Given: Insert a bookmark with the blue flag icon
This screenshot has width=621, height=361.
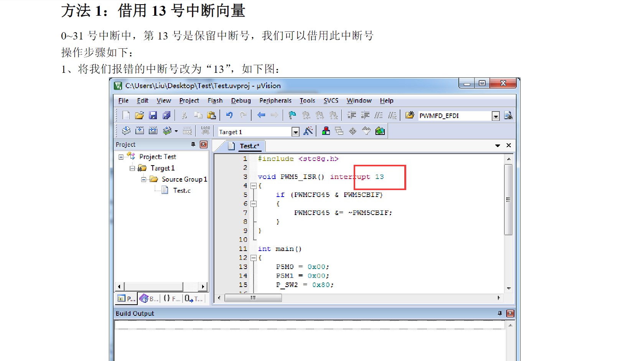Looking at the screenshot, I should pos(292,115).
